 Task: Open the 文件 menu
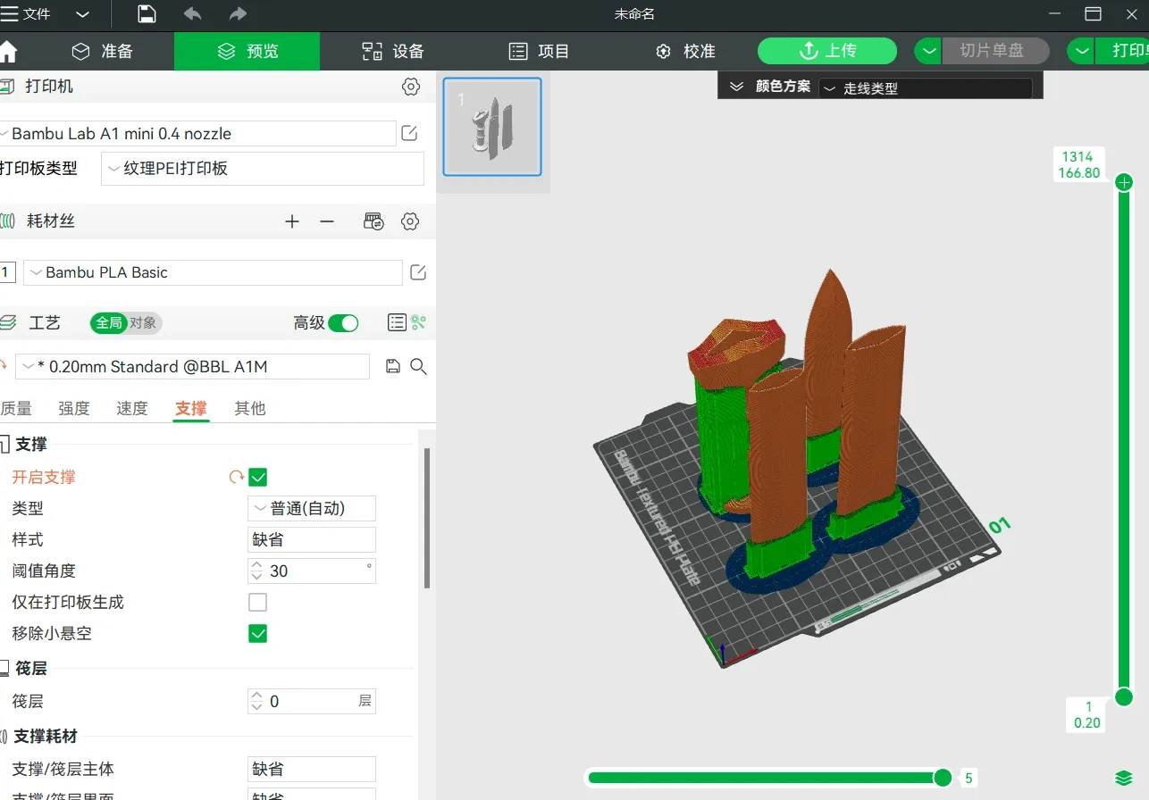27,14
